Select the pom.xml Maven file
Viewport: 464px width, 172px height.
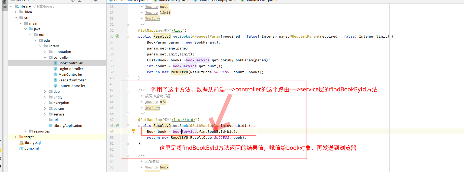point(29,148)
